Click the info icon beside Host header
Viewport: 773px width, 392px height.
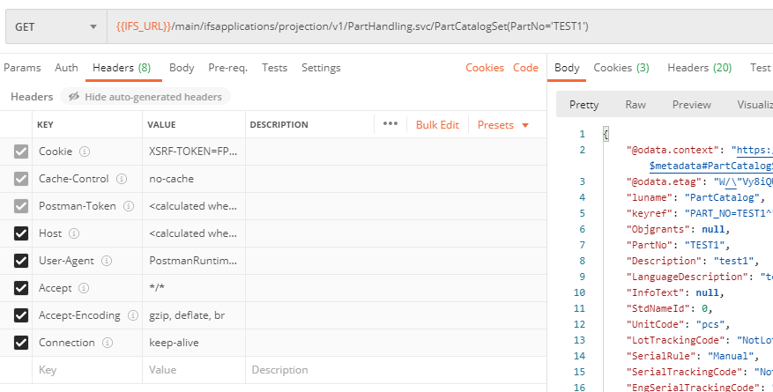tap(74, 233)
